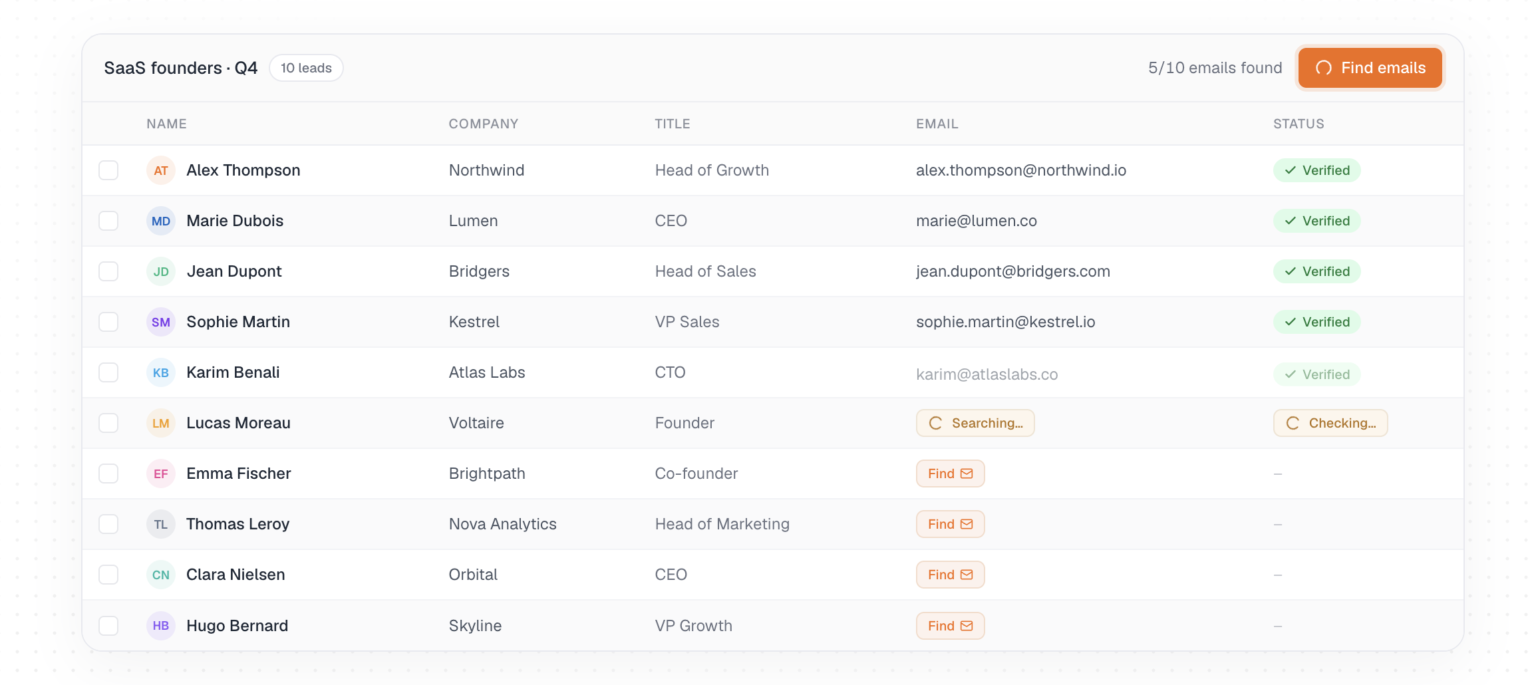Click Sophie Martin's Verified status
This screenshot has height=685, width=1538.
click(x=1317, y=322)
